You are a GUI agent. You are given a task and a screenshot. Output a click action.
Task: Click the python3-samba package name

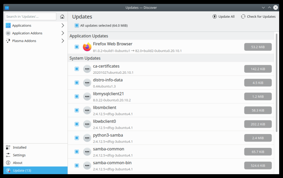click(108, 135)
